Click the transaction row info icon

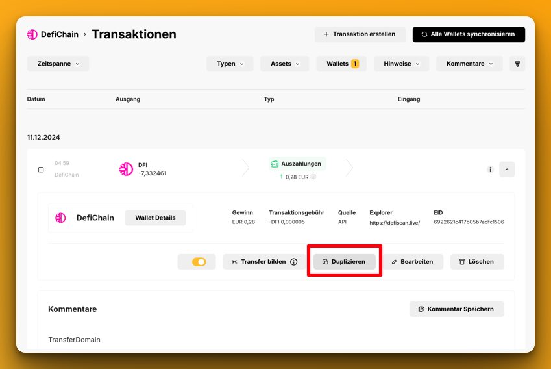(x=490, y=170)
